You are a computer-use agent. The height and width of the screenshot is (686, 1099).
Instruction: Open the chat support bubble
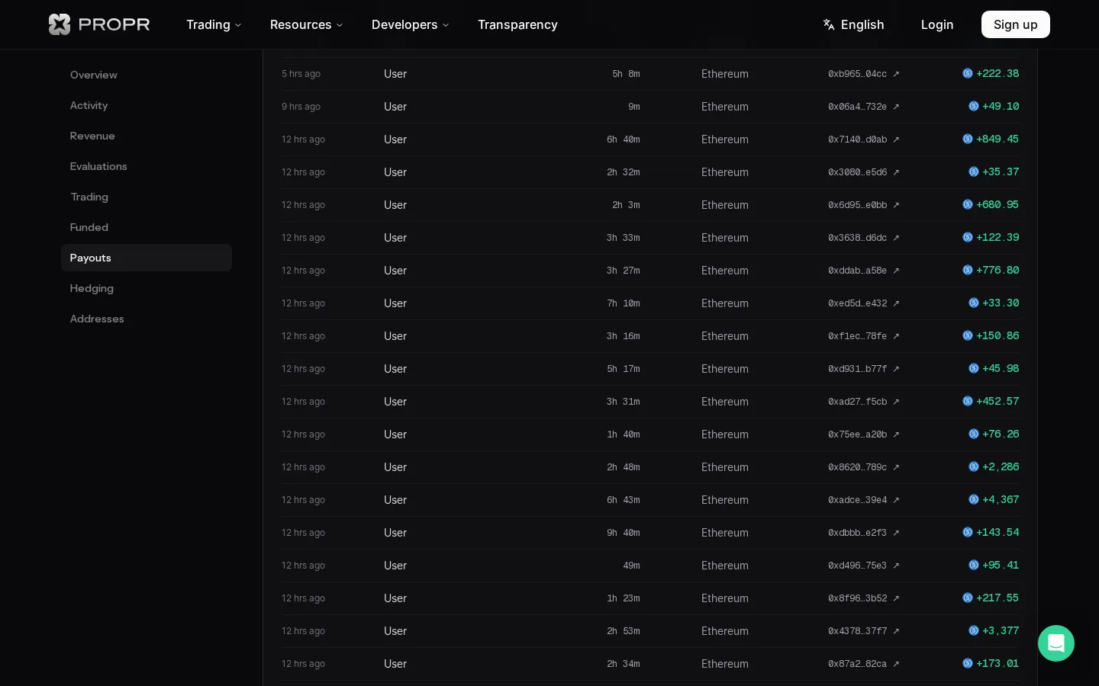coord(1056,643)
